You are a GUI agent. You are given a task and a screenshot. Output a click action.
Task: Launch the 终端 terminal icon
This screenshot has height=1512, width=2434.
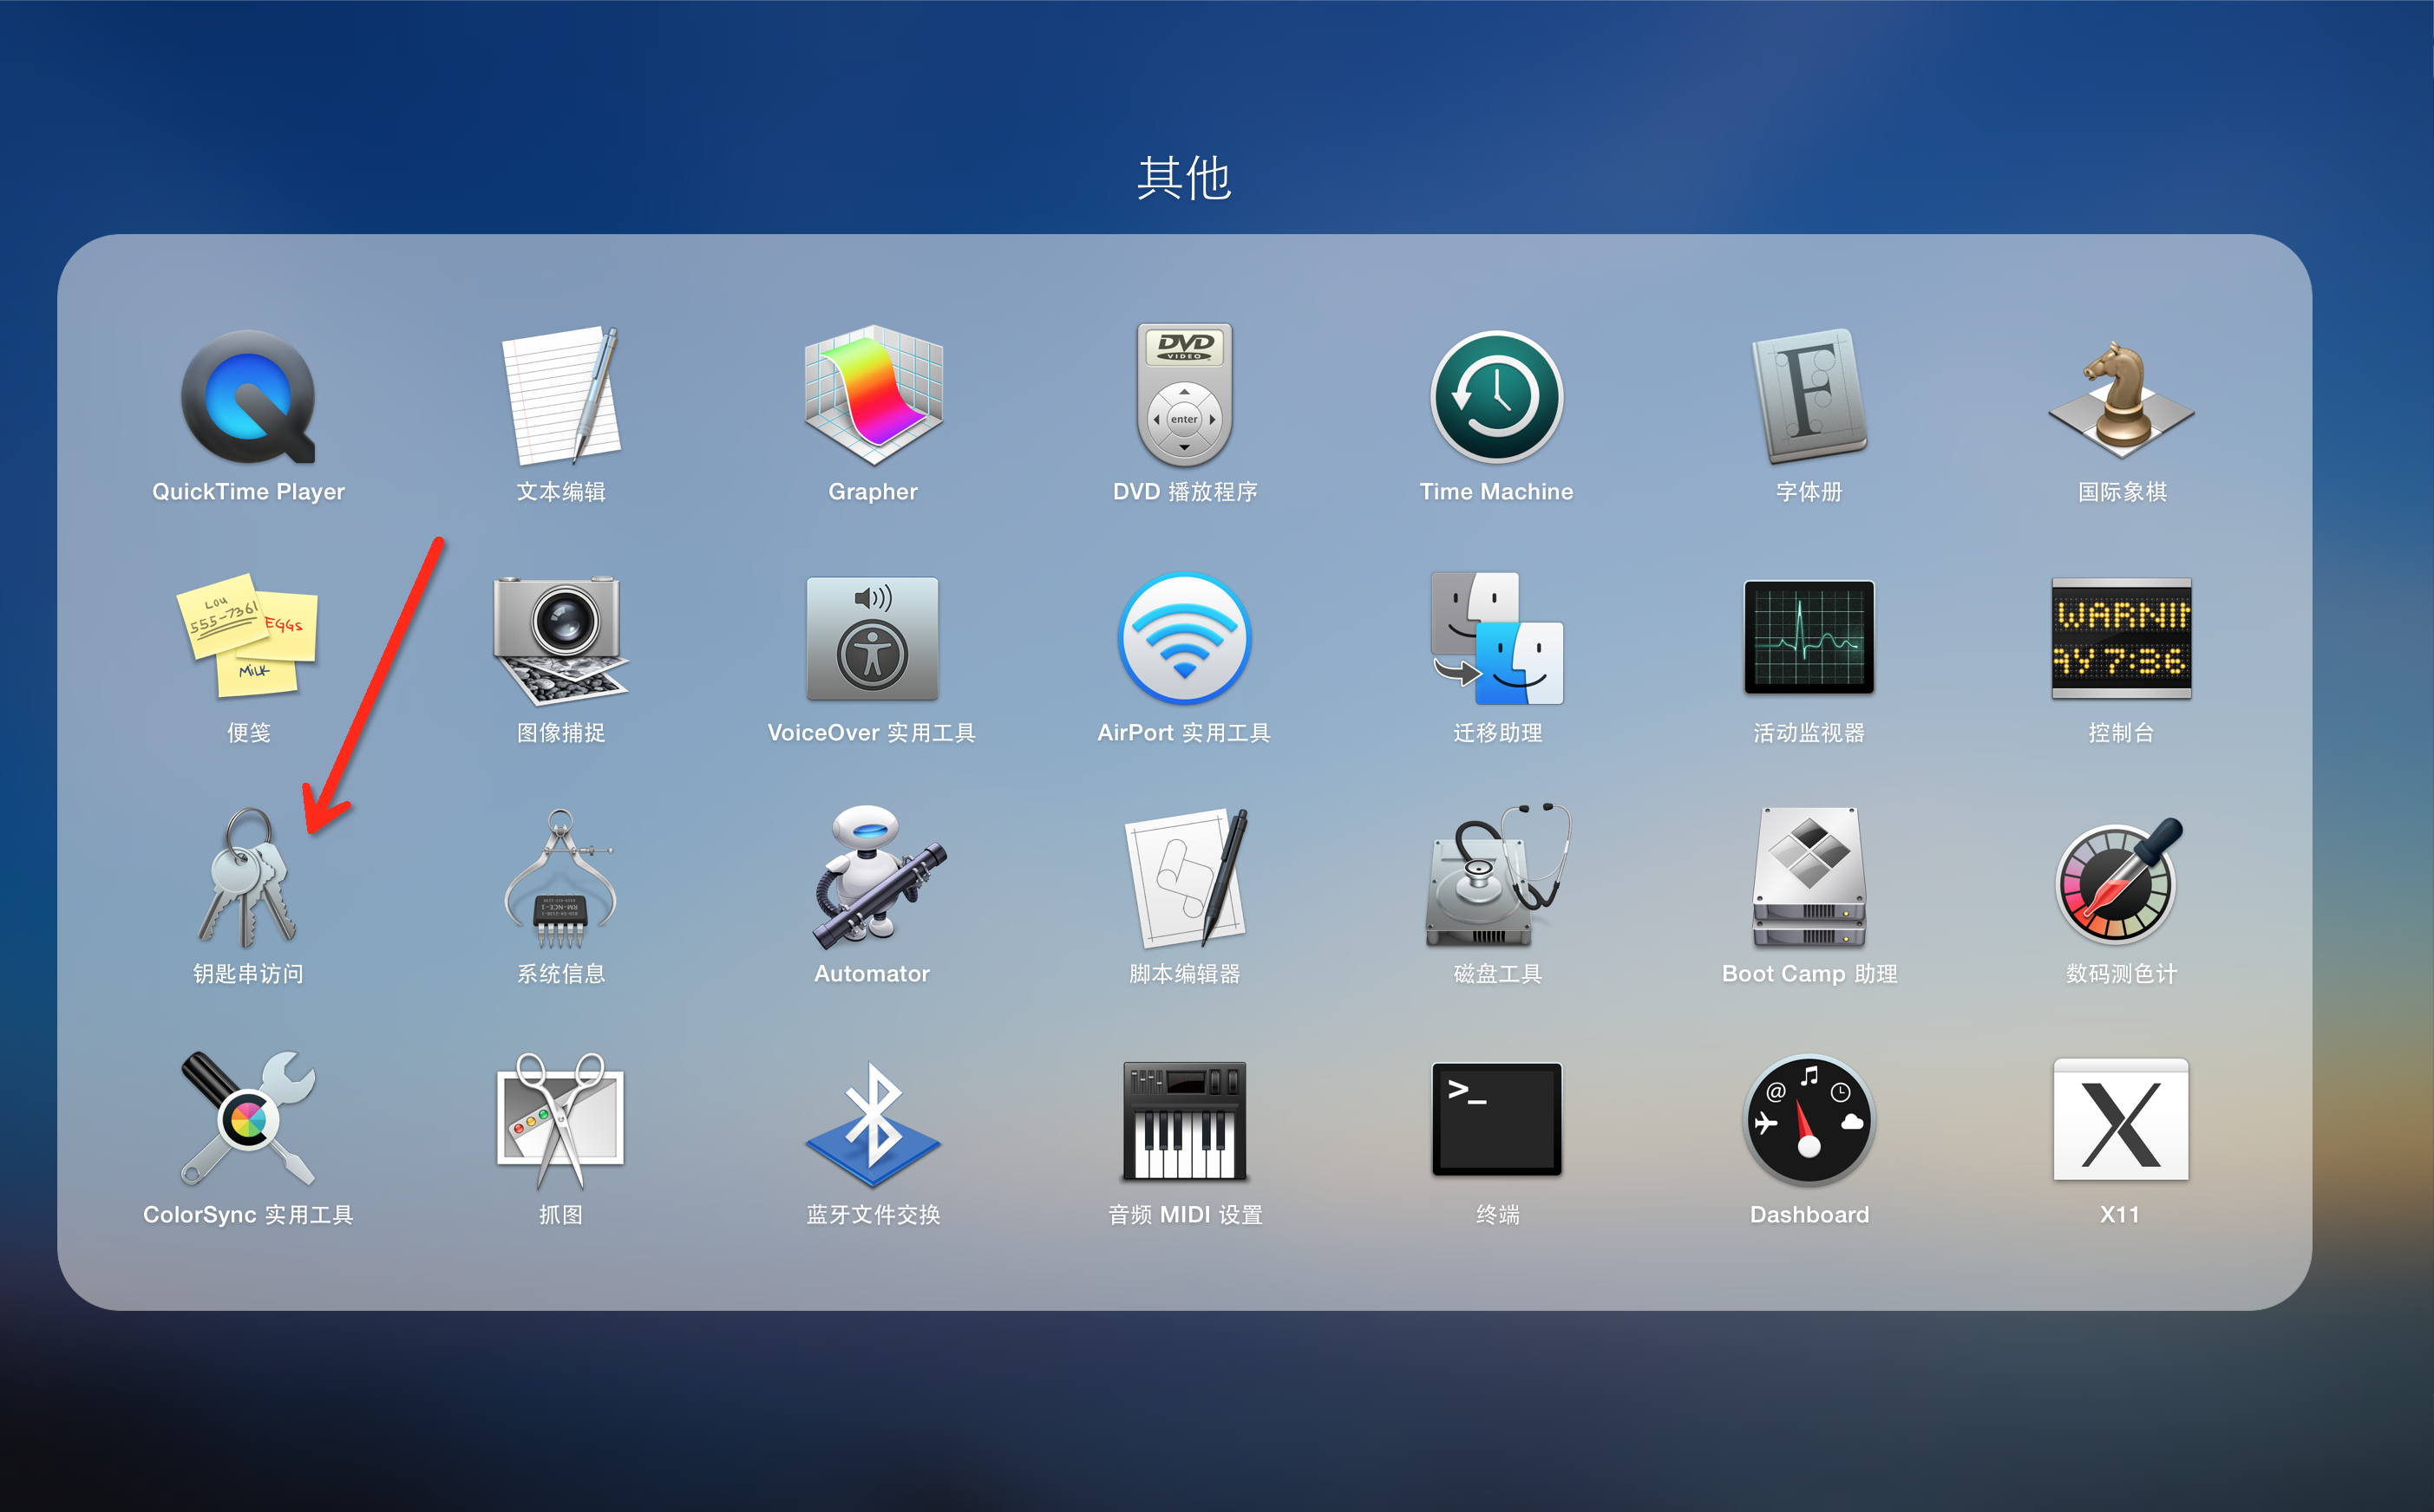[x=1496, y=1119]
